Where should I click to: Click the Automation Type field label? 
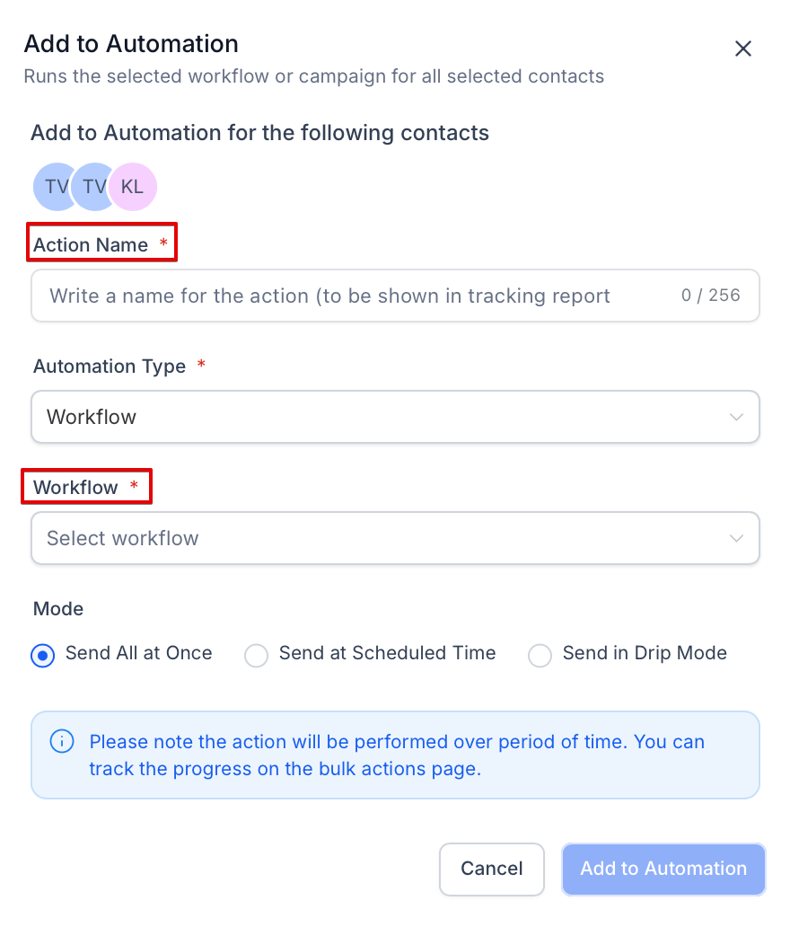click(x=110, y=366)
